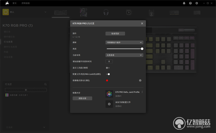Toggle 显示工具提示教程 switch
Image resolution: width=216 pixels, height=133 pixels.
coord(108,68)
